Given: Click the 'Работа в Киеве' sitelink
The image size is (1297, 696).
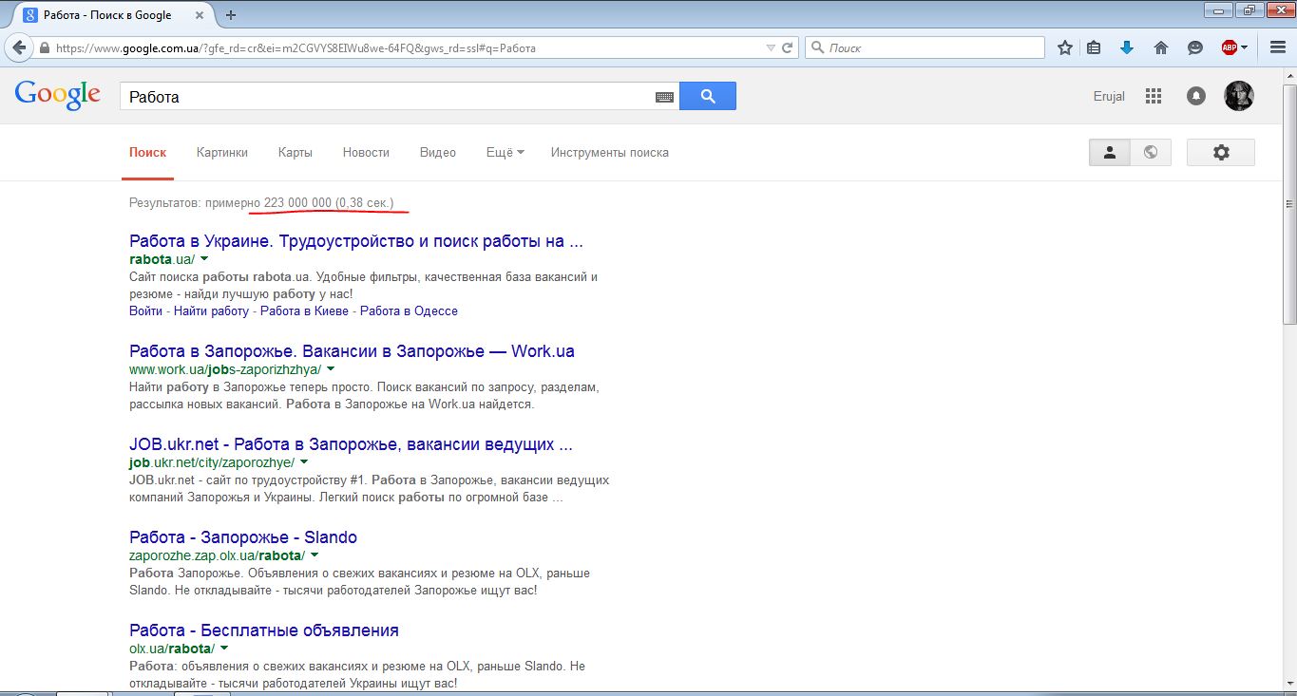Looking at the screenshot, I should tap(304, 310).
